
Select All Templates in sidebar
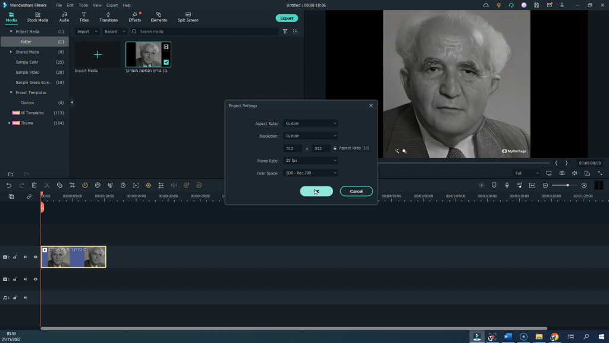click(32, 113)
